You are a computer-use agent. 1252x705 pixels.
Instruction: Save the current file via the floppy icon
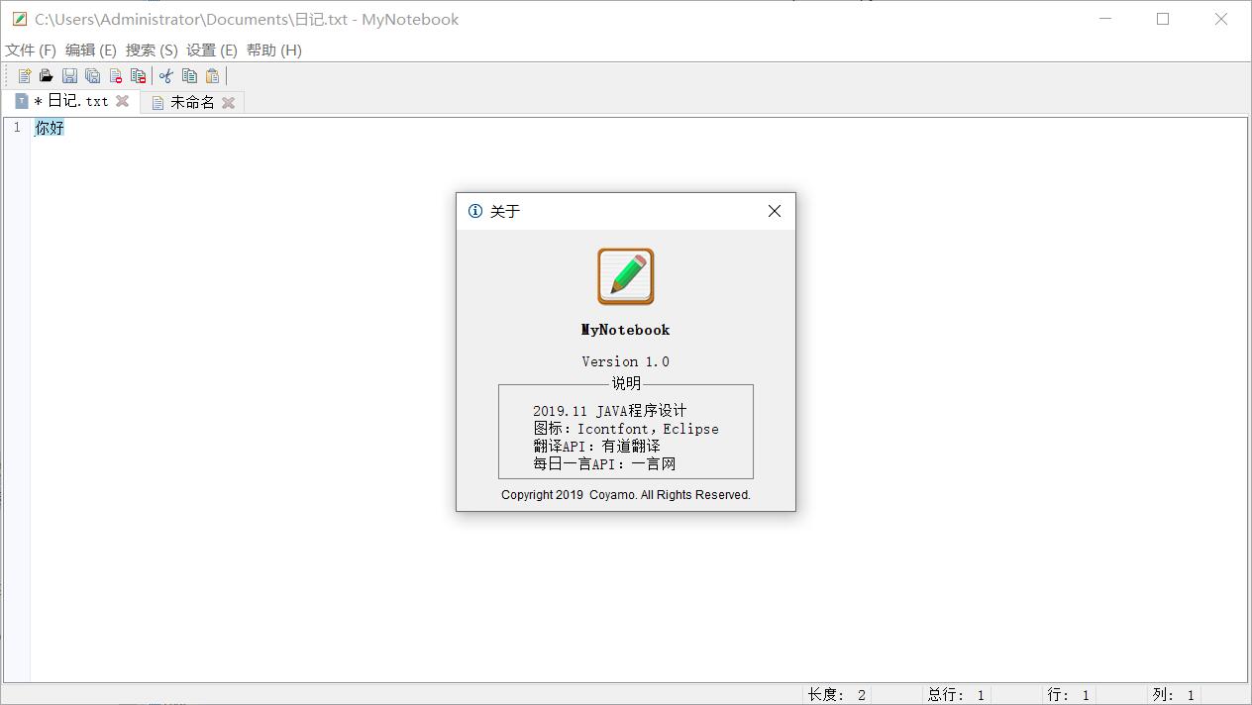(69, 75)
